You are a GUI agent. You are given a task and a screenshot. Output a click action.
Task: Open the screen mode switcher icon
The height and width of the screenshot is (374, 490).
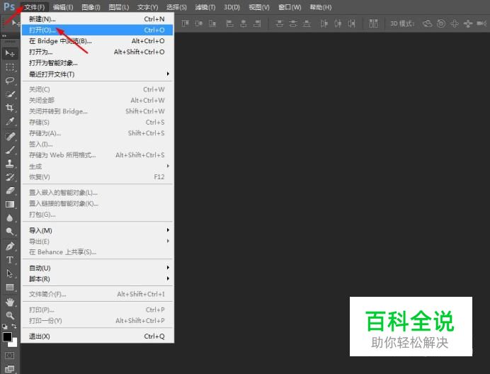(10, 369)
